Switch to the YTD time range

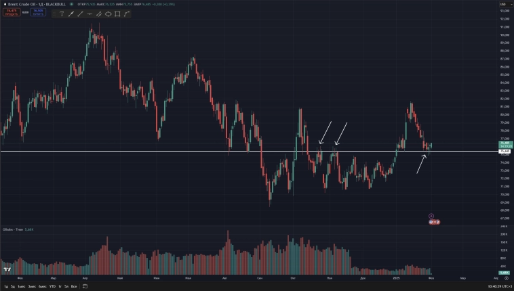52,286
